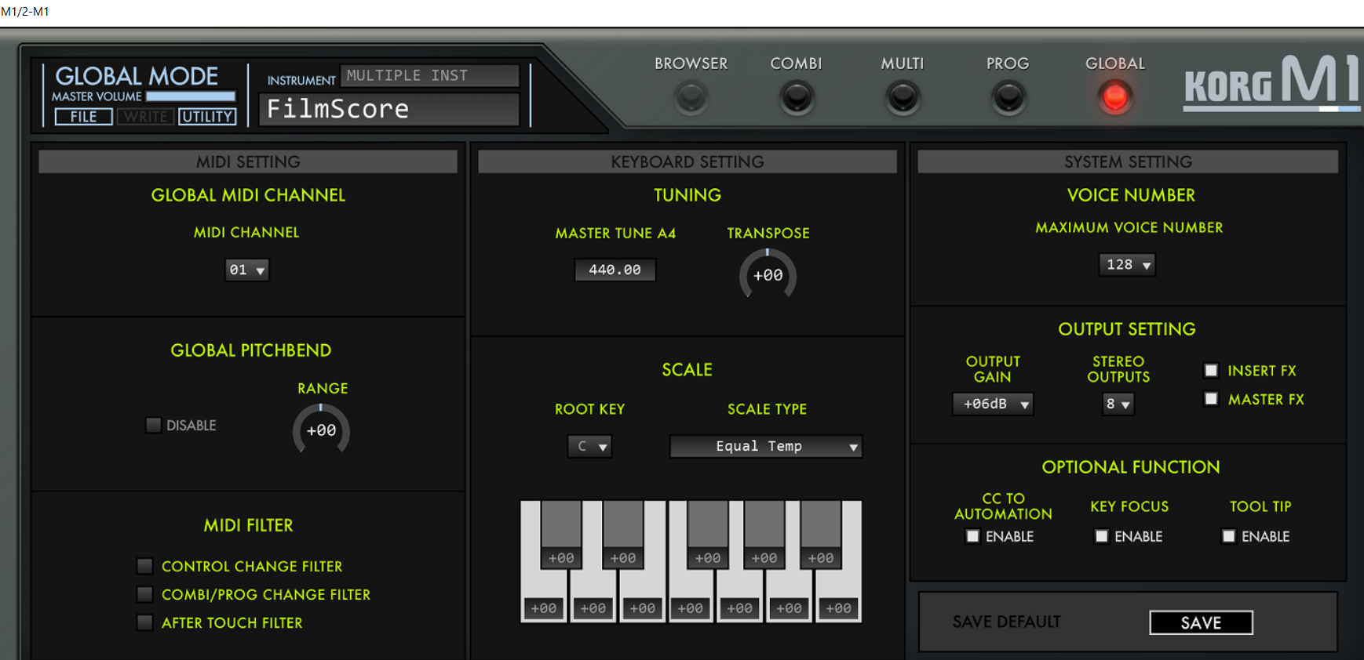Open the FILE menu

83,117
